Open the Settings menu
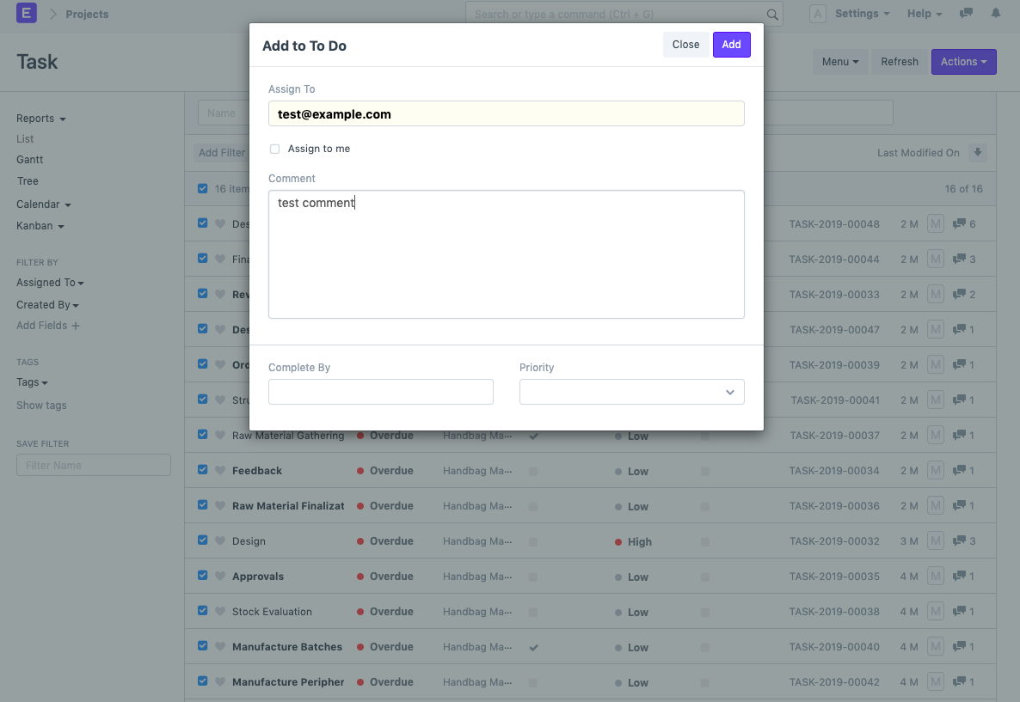1020x702 pixels. point(861,14)
